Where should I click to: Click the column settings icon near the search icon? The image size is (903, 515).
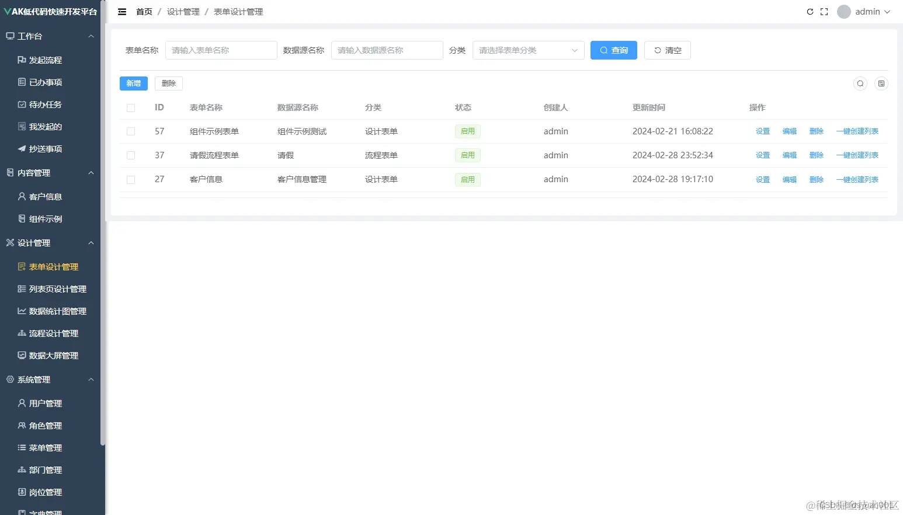pos(881,83)
